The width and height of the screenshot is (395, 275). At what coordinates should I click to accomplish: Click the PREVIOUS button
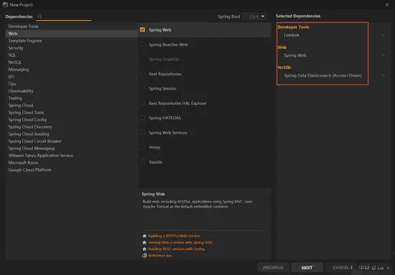click(x=274, y=268)
